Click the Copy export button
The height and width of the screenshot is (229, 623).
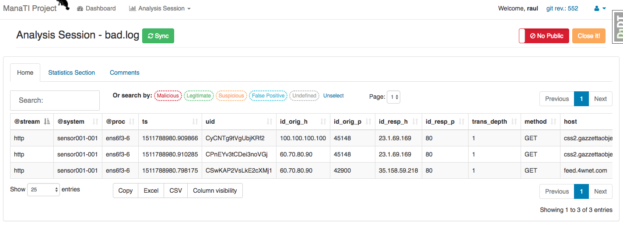point(126,191)
